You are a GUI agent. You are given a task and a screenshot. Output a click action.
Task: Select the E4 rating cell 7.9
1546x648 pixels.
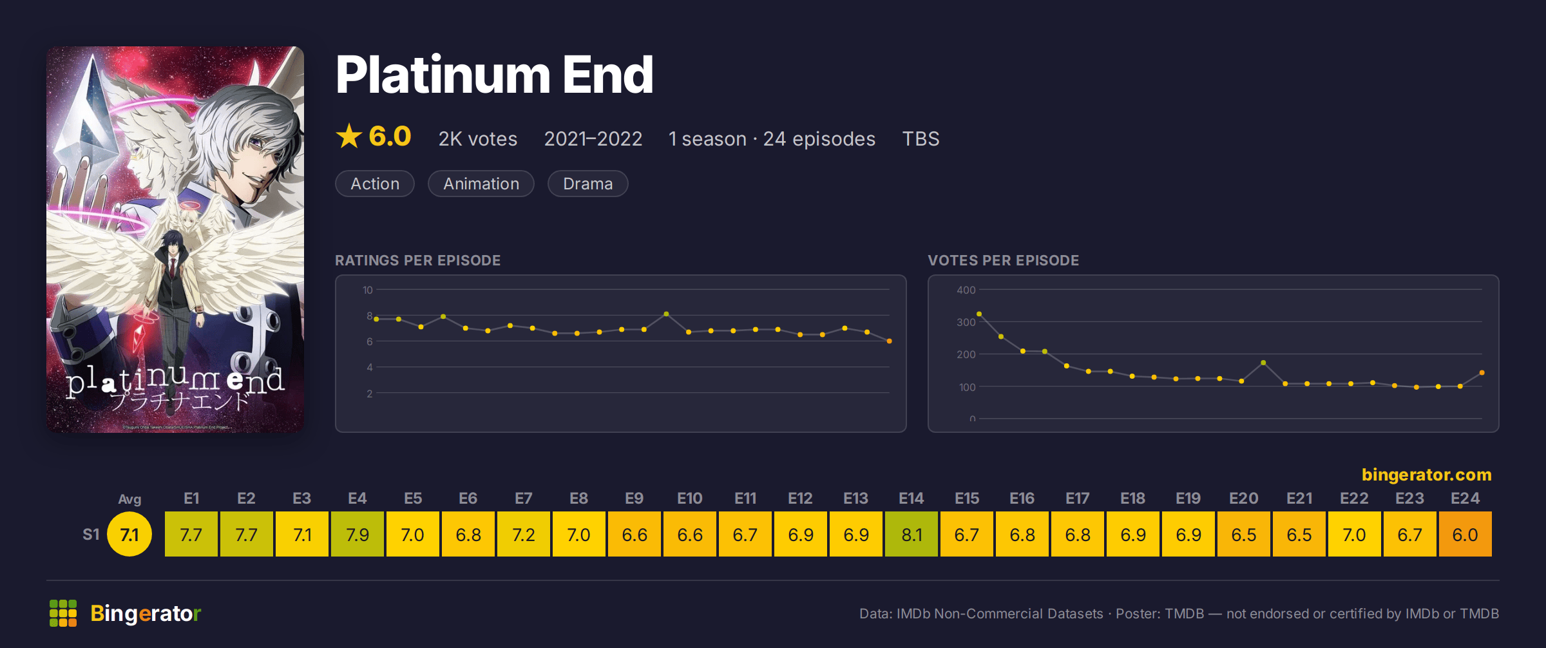click(358, 534)
